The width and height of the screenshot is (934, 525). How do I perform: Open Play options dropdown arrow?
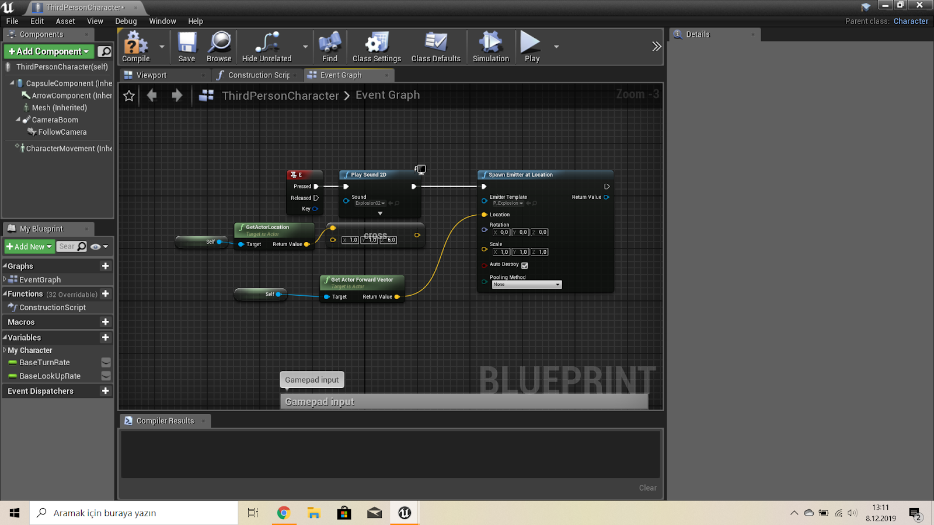point(556,47)
